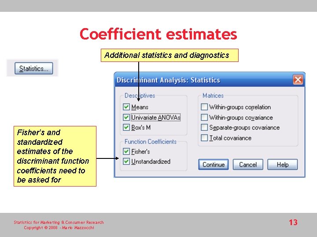This screenshot has width=317, height=237.
Task: Uncheck the Unstandardized checkbox
Action: click(126, 162)
